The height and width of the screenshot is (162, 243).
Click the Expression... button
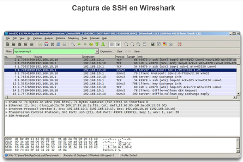pos(107,51)
